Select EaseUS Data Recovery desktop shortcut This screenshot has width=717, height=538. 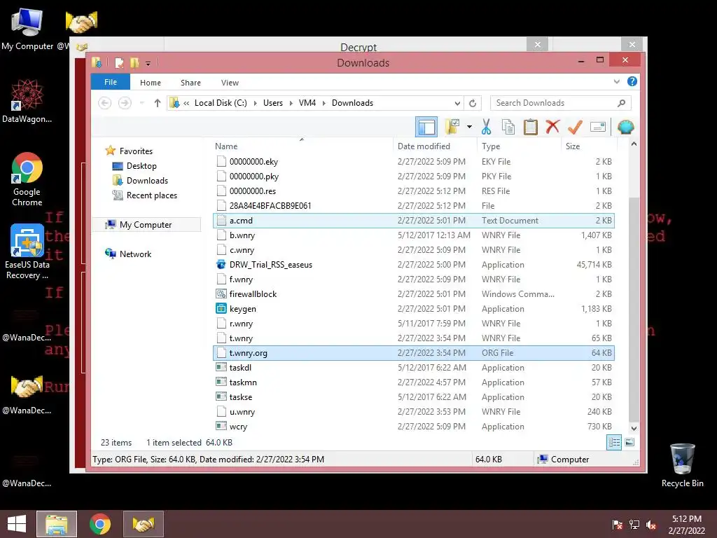[27, 251]
